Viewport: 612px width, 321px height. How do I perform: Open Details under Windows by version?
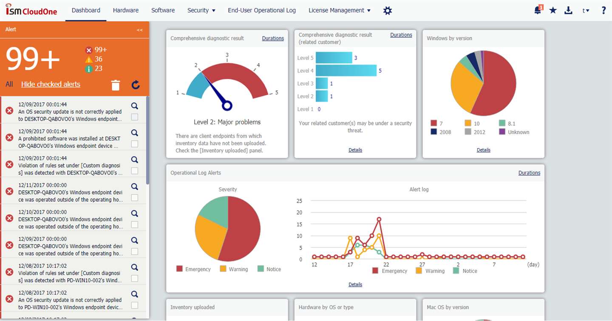tap(484, 150)
